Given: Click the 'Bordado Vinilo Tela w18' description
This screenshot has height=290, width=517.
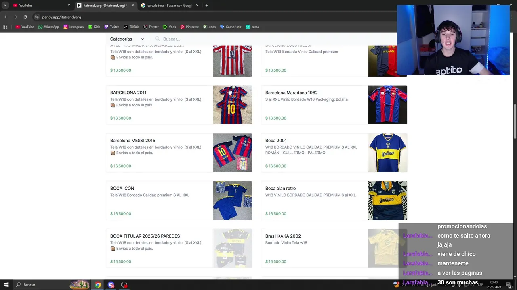Looking at the screenshot, I should pos(286,243).
